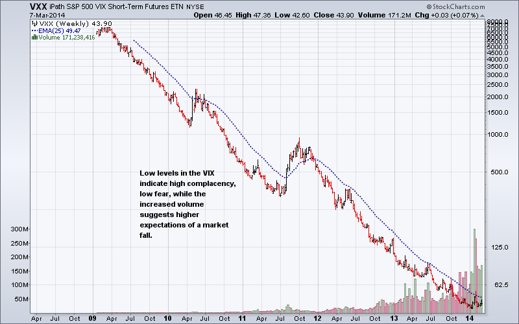Viewport: 519px width, 324px height.
Task: Click the volume bars icon in legend
Action: [34, 38]
